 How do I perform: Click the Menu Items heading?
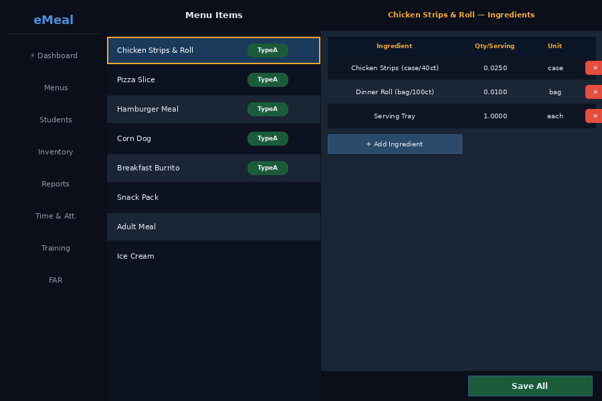214,15
